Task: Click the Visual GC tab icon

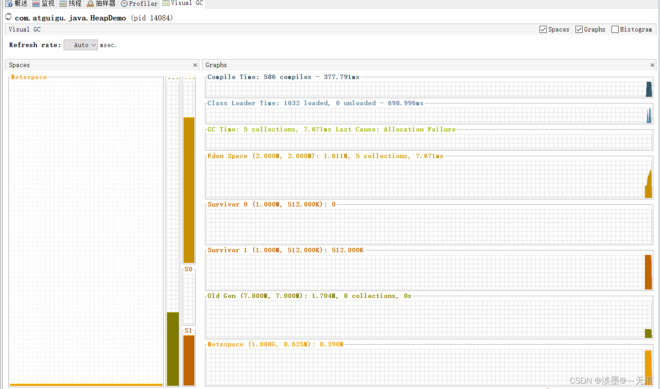Action: point(166,3)
